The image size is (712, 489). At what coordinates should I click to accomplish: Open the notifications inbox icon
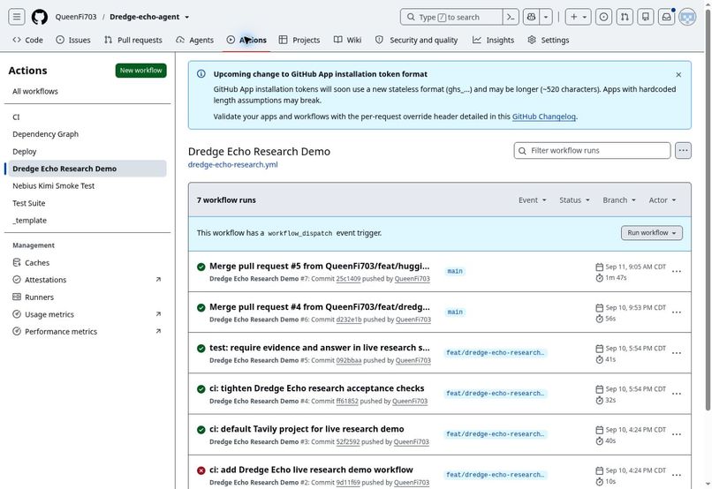(x=666, y=17)
